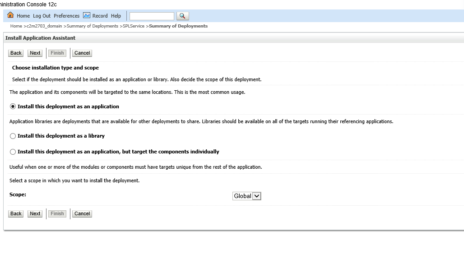Image resolution: width=464 pixels, height=259 pixels.
Task: Click the Install Application Assistant heading
Action: pyautogui.click(x=40, y=38)
